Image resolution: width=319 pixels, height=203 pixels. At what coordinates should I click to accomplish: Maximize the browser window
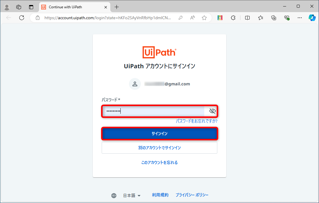coord(298,6)
